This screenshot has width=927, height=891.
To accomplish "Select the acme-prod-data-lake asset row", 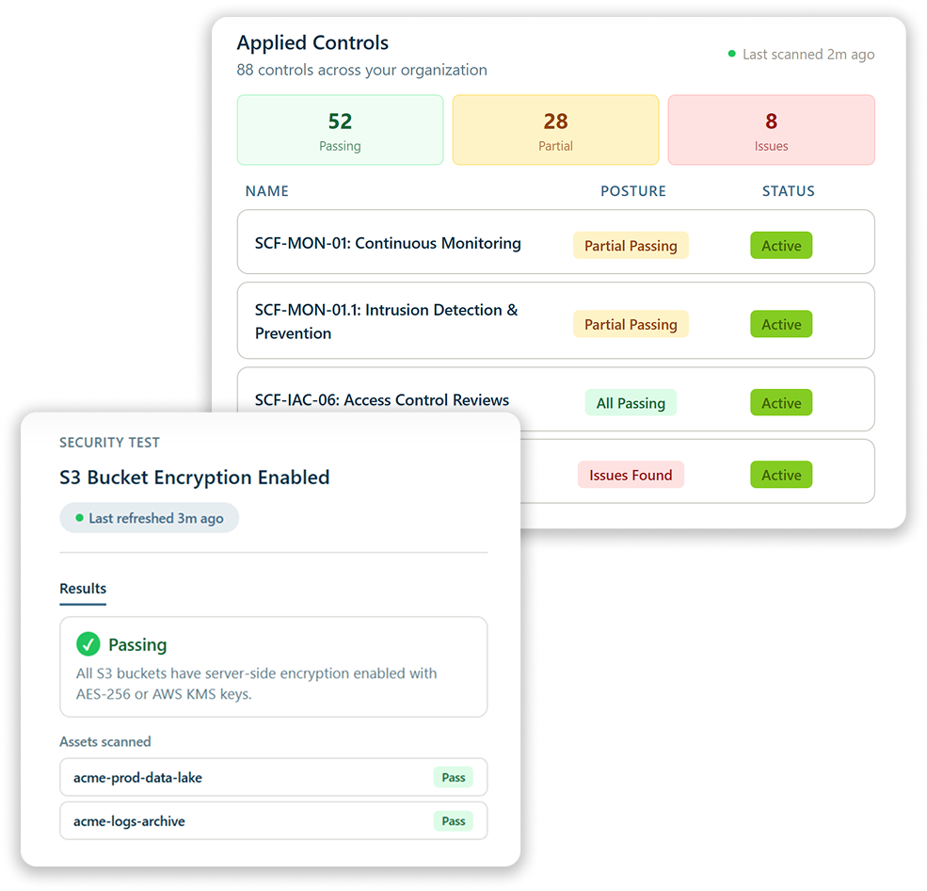I will coord(273,778).
